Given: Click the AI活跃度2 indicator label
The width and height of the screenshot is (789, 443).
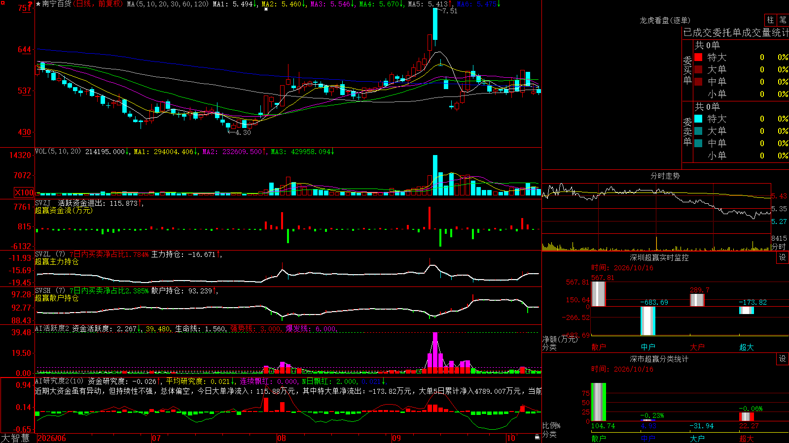Looking at the screenshot, I should pyautogui.click(x=52, y=329).
